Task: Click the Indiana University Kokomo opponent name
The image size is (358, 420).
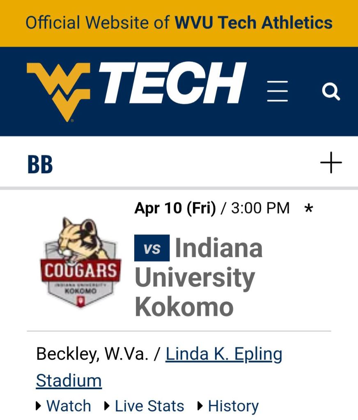Action: pos(197,278)
